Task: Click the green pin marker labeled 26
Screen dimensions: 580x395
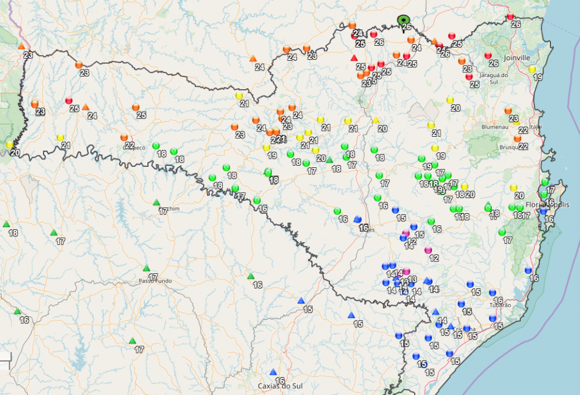Action: pos(404,23)
